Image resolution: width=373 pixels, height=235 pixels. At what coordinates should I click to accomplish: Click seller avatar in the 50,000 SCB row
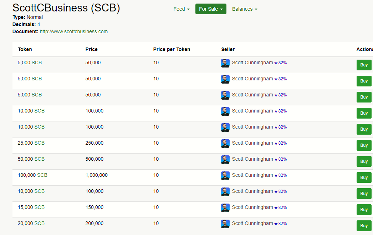coord(225,159)
